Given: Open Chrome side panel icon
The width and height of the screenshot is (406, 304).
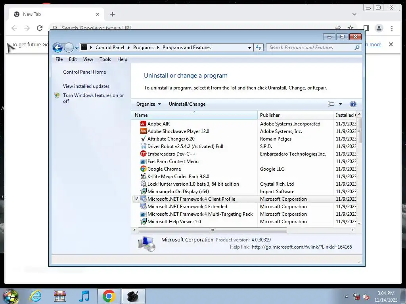Looking at the screenshot, I should [366, 28].
